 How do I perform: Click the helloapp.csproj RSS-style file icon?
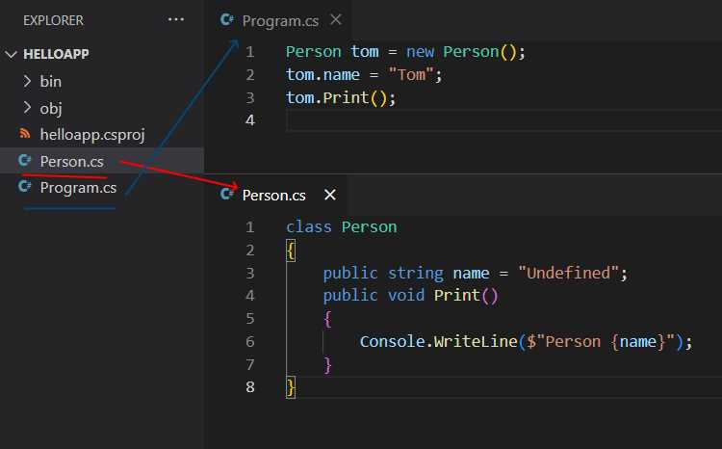tap(25, 134)
